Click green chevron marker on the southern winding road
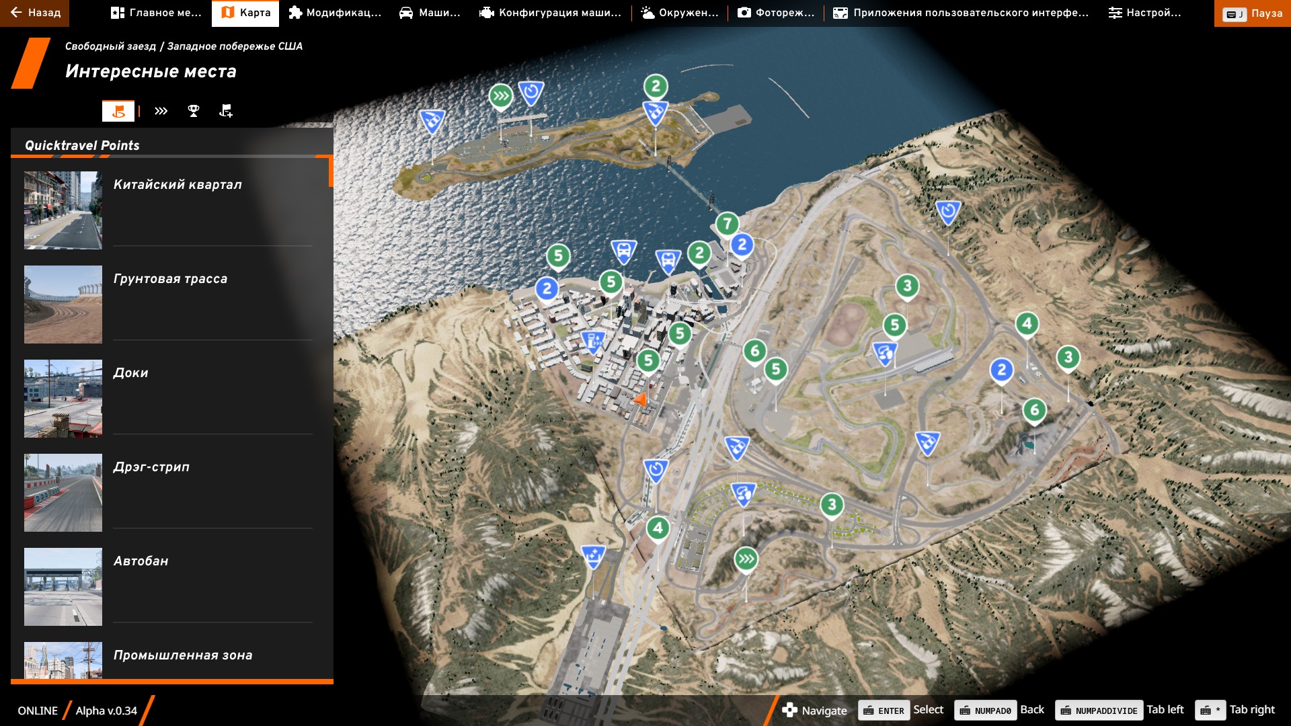Screen dimensions: 1291x726 [746, 559]
